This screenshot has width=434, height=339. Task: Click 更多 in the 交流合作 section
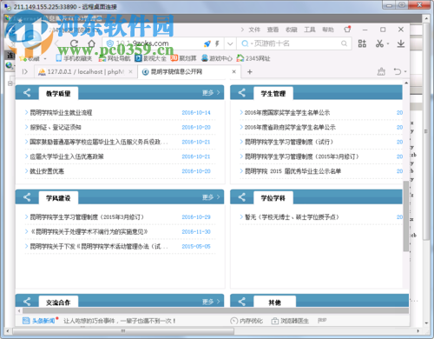coord(211,302)
